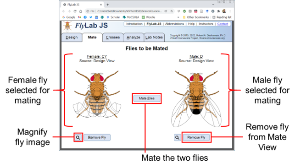Viewport: 295px width, 168px height.
Task: Open the Wordle bookmark
Action: click(x=149, y=17)
